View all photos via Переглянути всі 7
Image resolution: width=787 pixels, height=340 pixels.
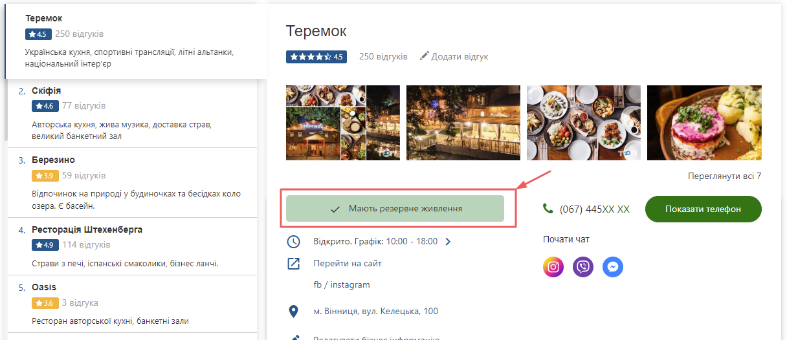coord(724,176)
